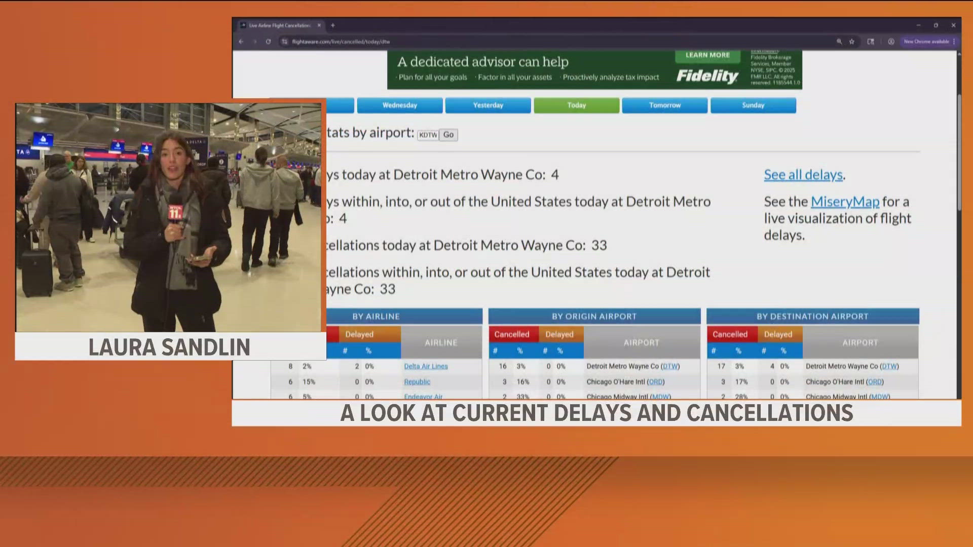Close the Live Airline Flight Cancellations tab

(319, 25)
